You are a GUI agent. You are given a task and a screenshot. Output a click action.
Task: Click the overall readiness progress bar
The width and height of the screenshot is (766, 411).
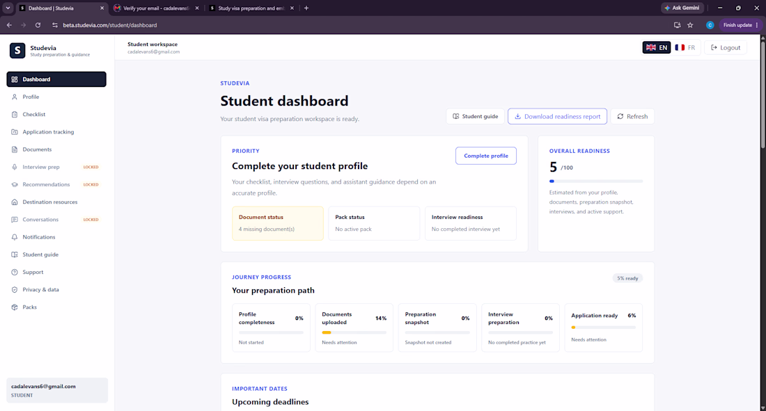[596, 181]
